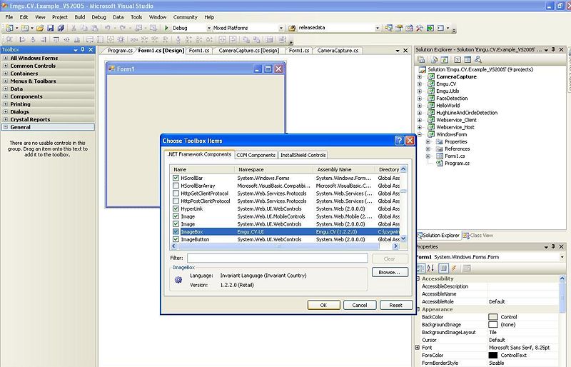571x367 pixels.
Task: Click View Designer icon in Solution Explorer toolbar
Action: [468, 59]
